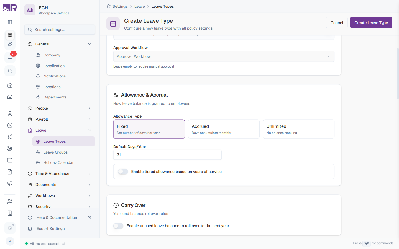Open the dashboard grid icon
The image size is (399, 249).
(x=10, y=35)
